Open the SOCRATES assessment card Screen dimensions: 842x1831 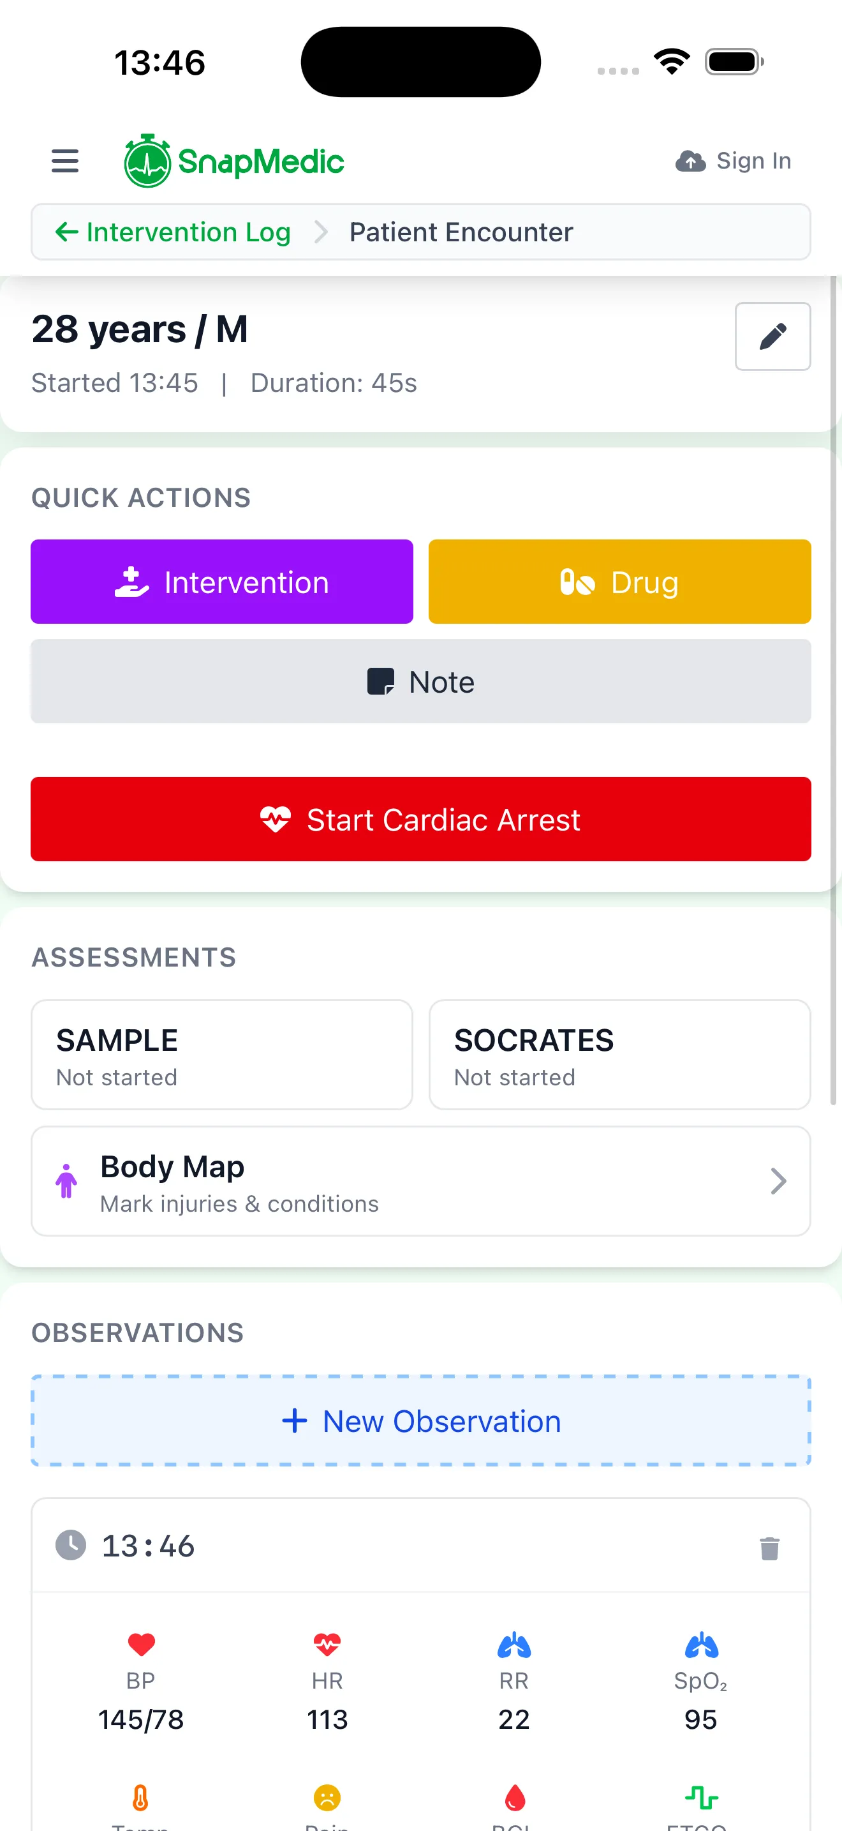click(619, 1054)
